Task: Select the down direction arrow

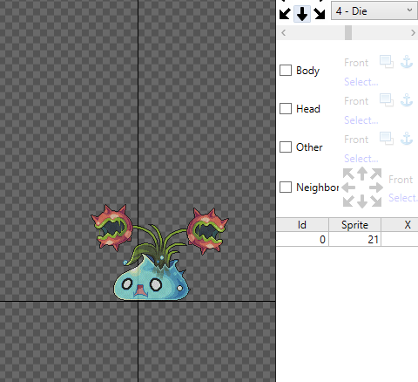Action: tap(302, 14)
